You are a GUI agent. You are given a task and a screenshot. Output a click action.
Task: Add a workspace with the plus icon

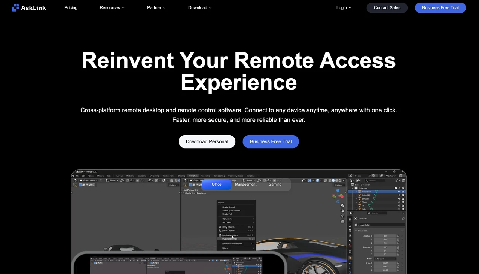tap(258, 176)
